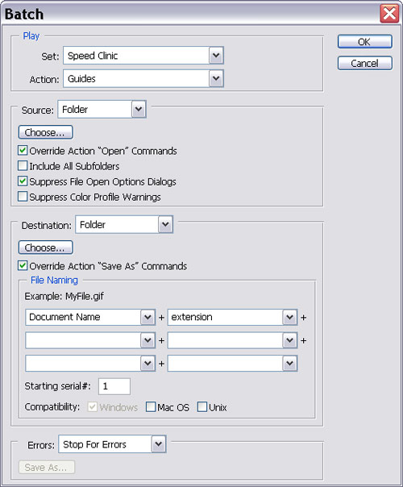Expand the Destination dropdown set to Folder
403x487 pixels.
pos(124,225)
